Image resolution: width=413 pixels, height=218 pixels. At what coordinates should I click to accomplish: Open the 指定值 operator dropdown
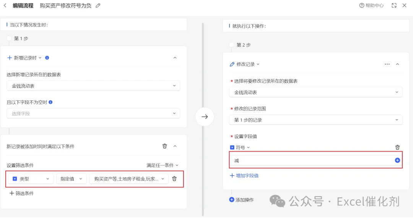point(71,179)
